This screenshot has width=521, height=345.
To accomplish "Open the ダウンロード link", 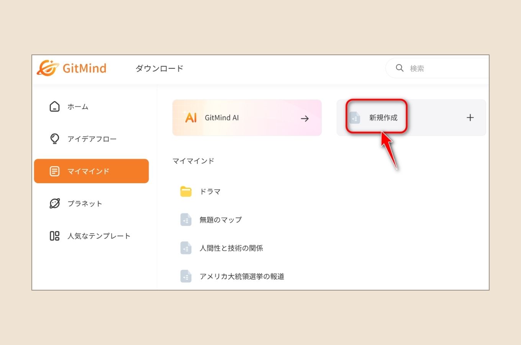I will click(159, 69).
